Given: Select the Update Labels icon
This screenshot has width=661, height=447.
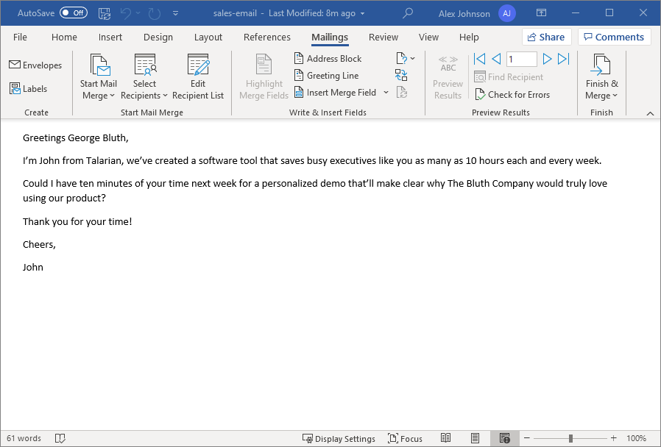Looking at the screenshot, I should 401,92.
